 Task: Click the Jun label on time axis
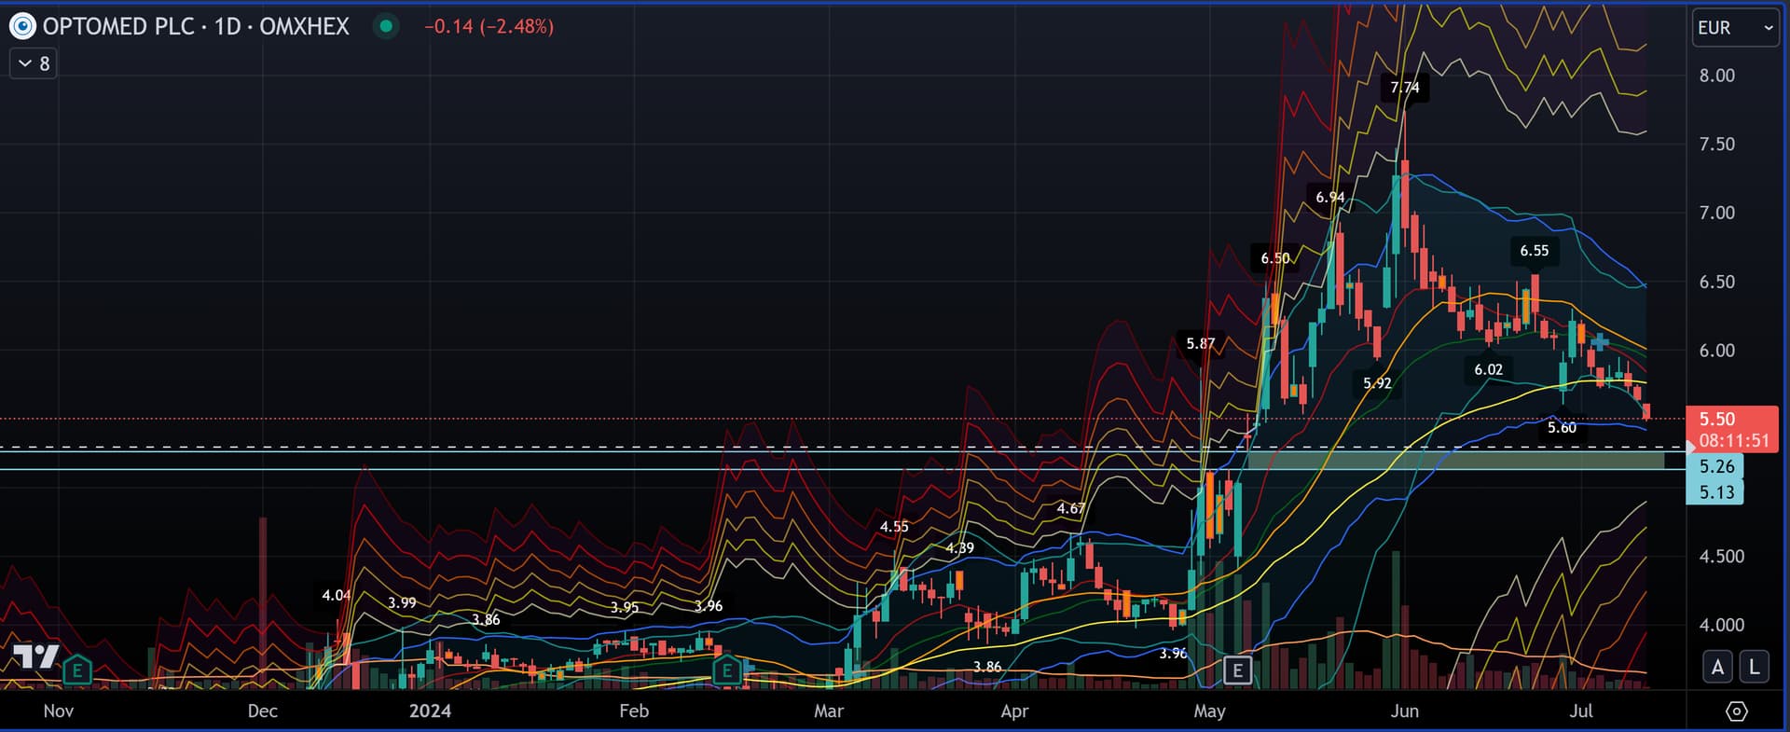click(x=1404, y=711)
